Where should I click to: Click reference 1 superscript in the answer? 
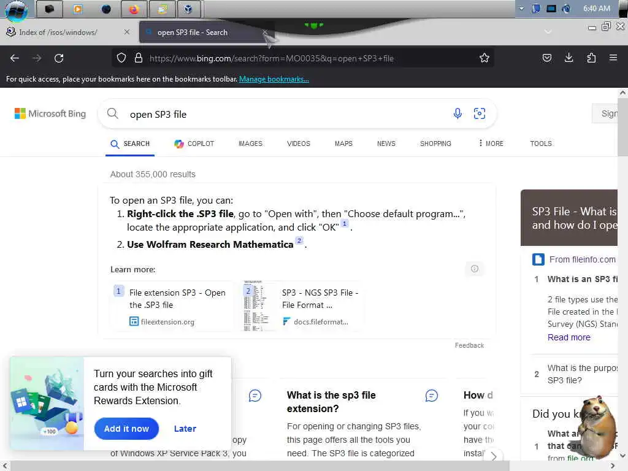pos(345,224)
